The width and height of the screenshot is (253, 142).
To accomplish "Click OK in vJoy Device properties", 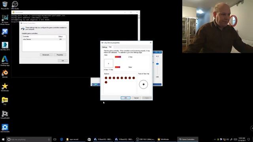I will 125,98.
